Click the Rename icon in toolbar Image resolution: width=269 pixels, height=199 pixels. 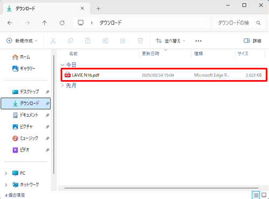coord(105,41)
